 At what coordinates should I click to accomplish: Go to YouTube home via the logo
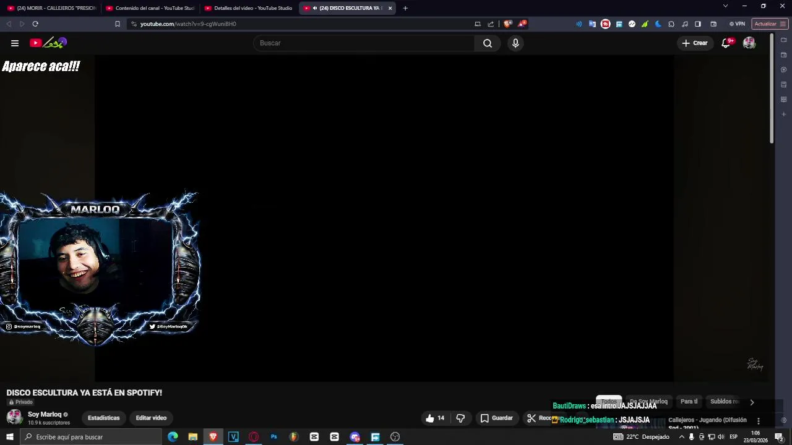coord(48,43)
